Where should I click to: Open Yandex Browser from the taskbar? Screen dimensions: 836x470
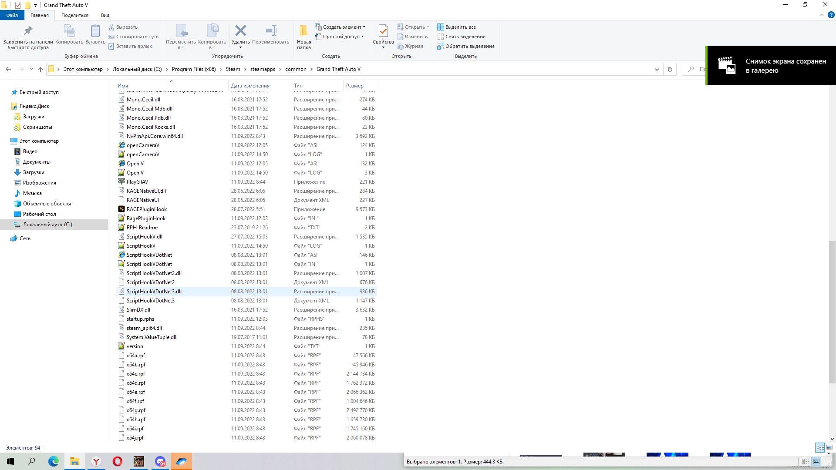(x=96, y=461)
